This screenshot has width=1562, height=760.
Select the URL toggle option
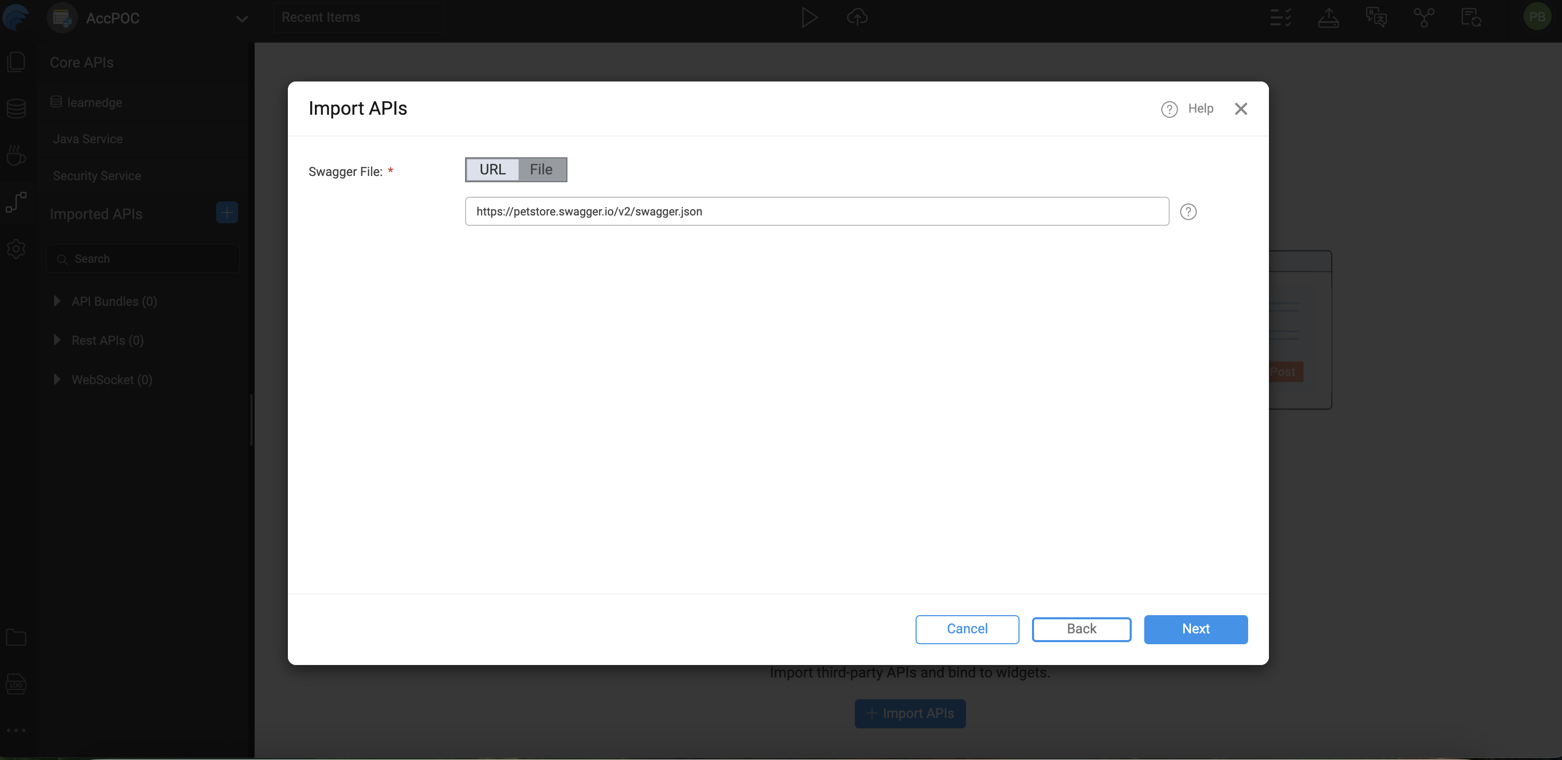click(493, 170)
